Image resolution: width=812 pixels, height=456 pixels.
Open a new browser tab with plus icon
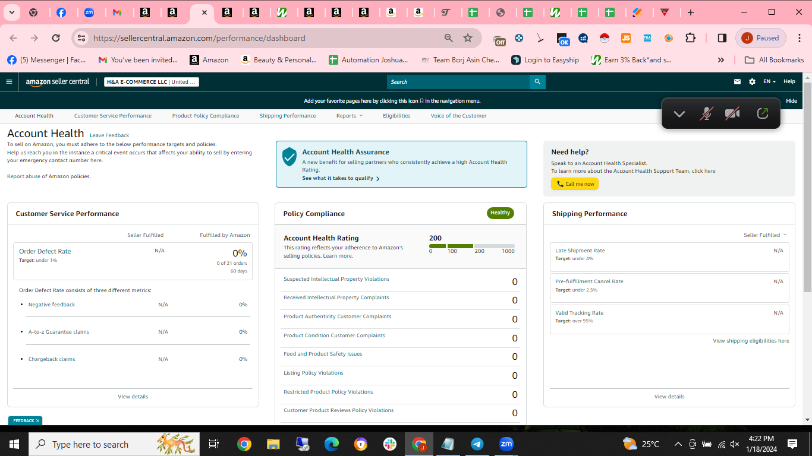click(690, 12)
